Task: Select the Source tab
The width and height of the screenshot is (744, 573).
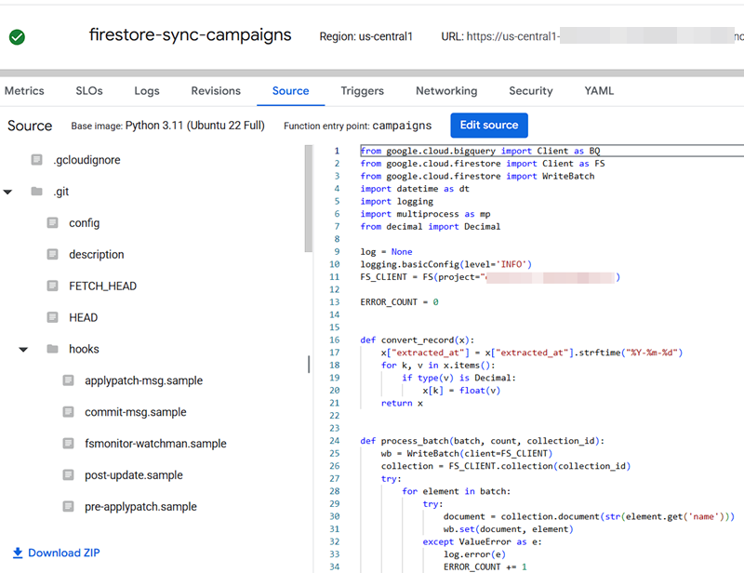Action: coord(290,90)
